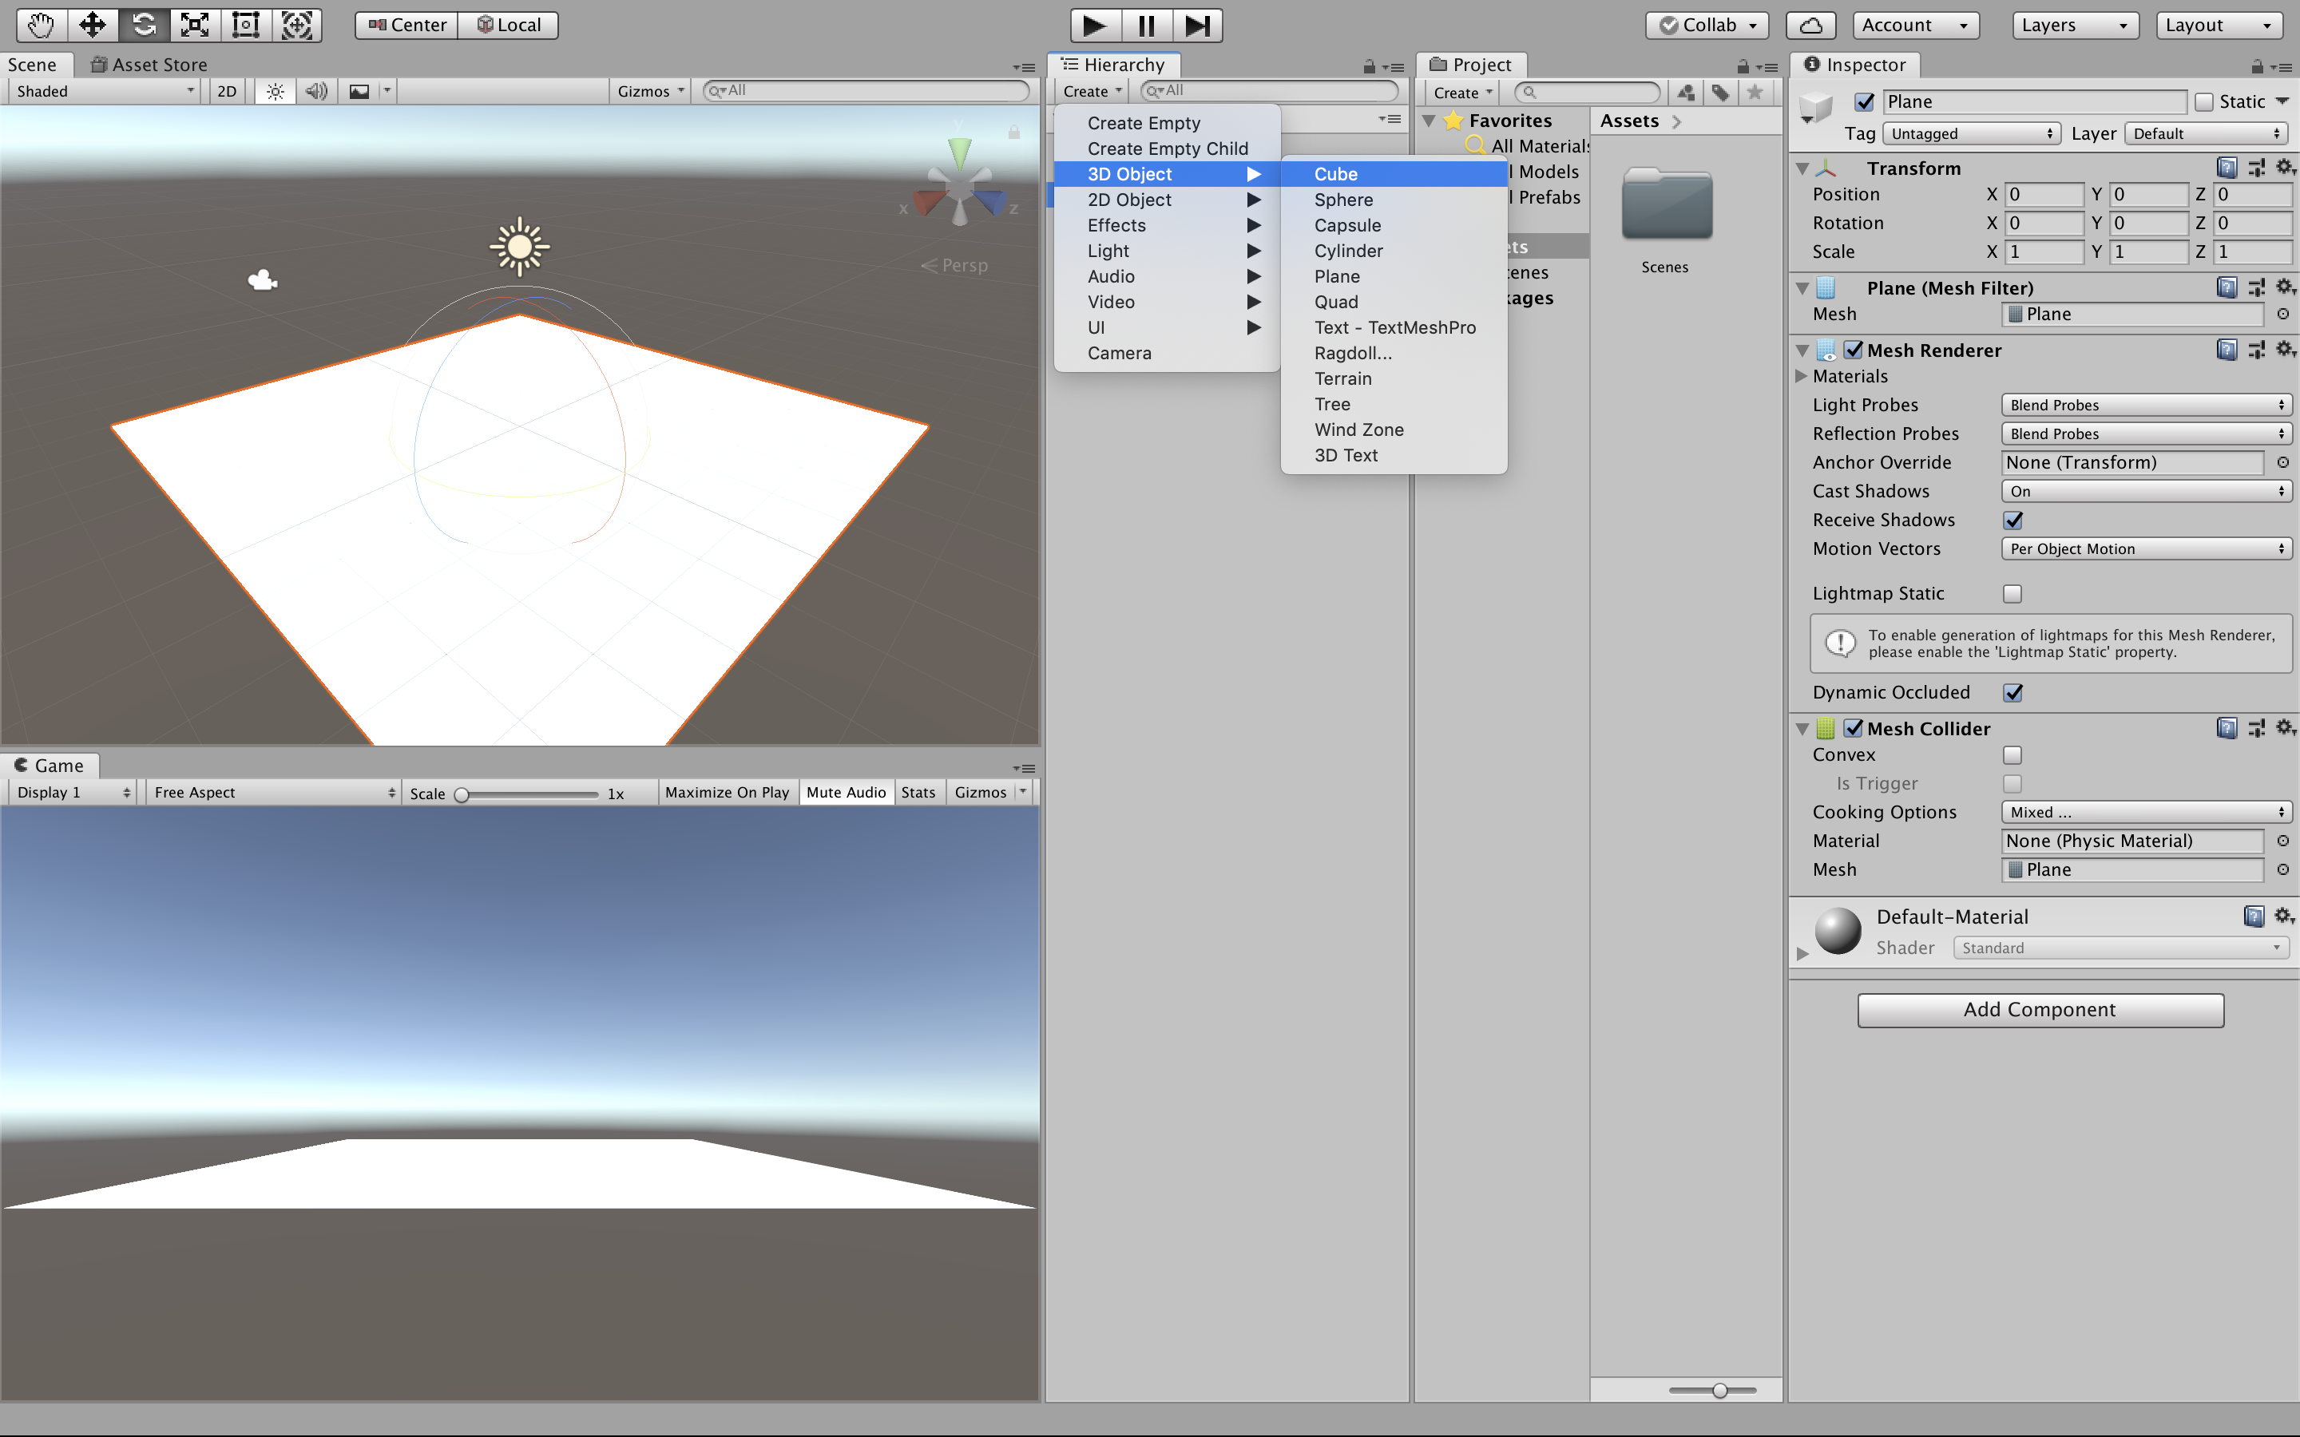Toggle scene lighting sun icon
Image resolution: width=2300 pixels, height=1437 pixels.
pyautogui.click(x=275, y=91)
